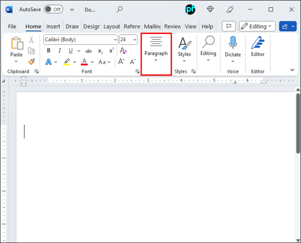Expand the Calibri (Body) font name list
This screenshot has height=243, width=301.
coord(115,40)
